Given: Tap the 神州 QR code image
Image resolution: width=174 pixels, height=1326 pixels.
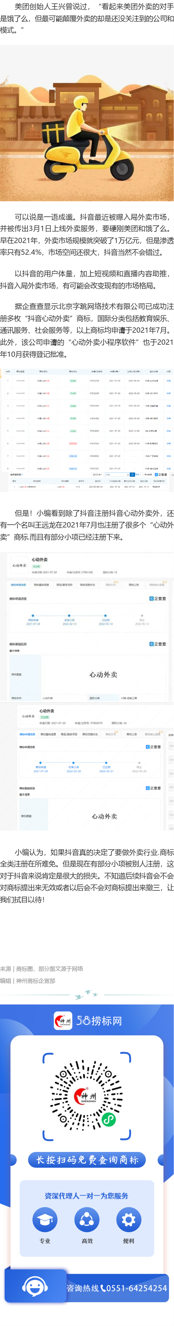Looking at the screenshot, I should (x=87, y=1097).
